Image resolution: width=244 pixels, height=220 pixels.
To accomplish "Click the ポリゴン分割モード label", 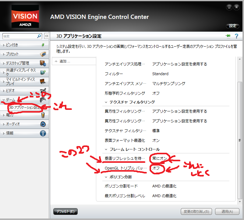I will [121, 186].
